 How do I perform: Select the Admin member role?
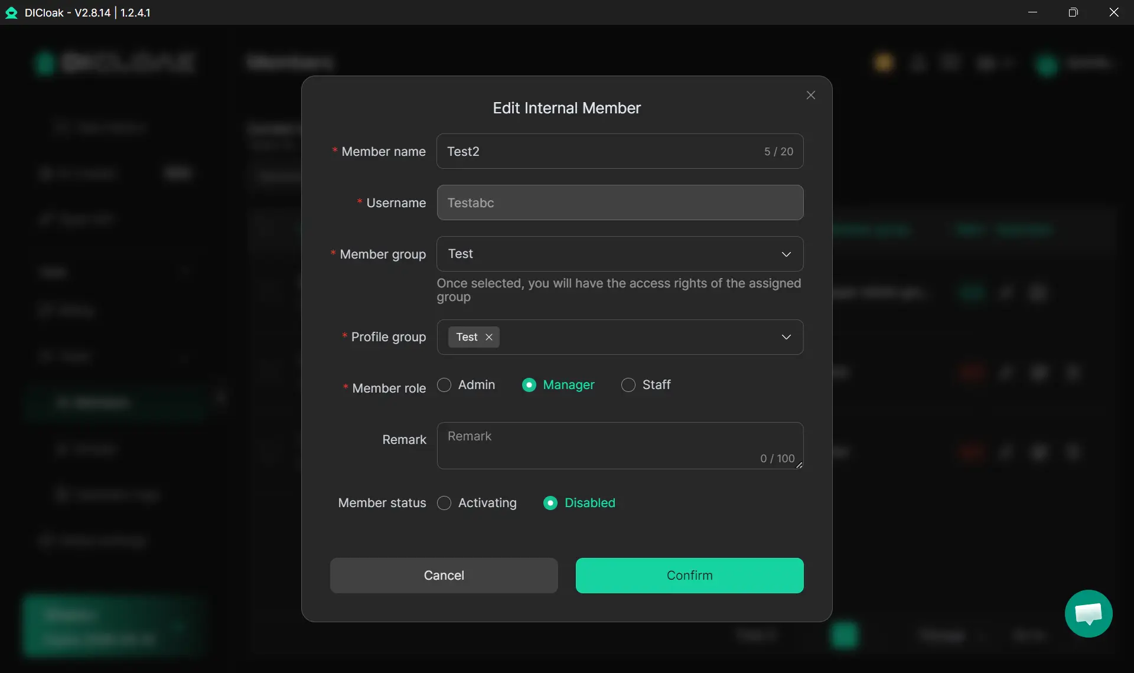point(444,385)
